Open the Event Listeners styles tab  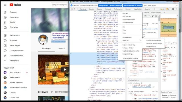(156, 12)
